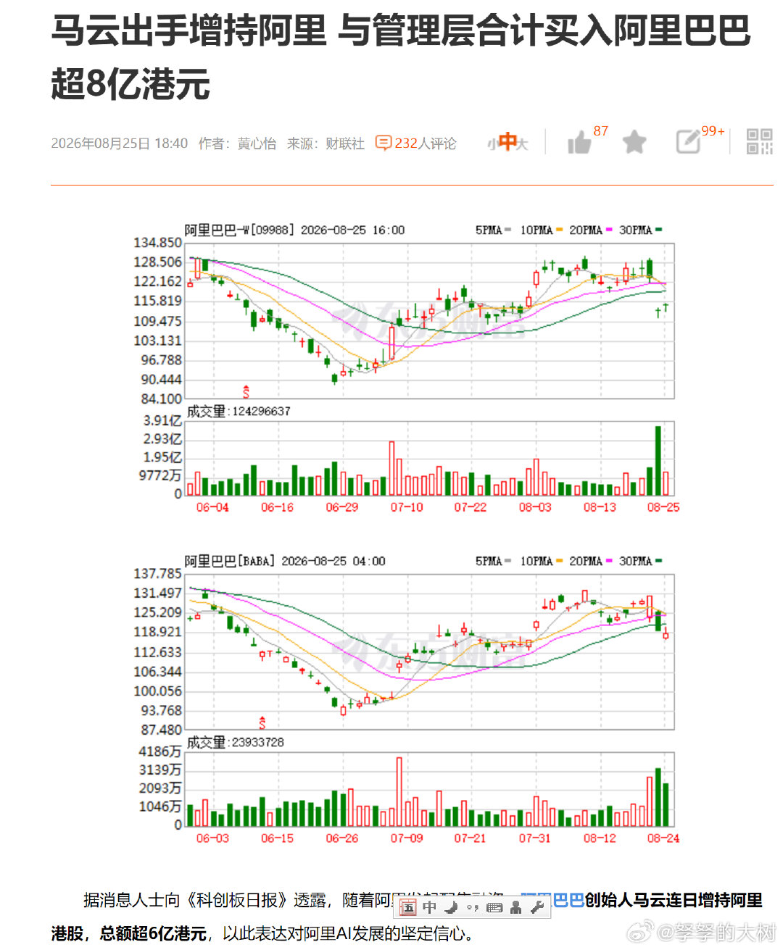
Task: Click the 08-24 date on the BABA chart
Action: pyautogui.click(x=663, y=838)
